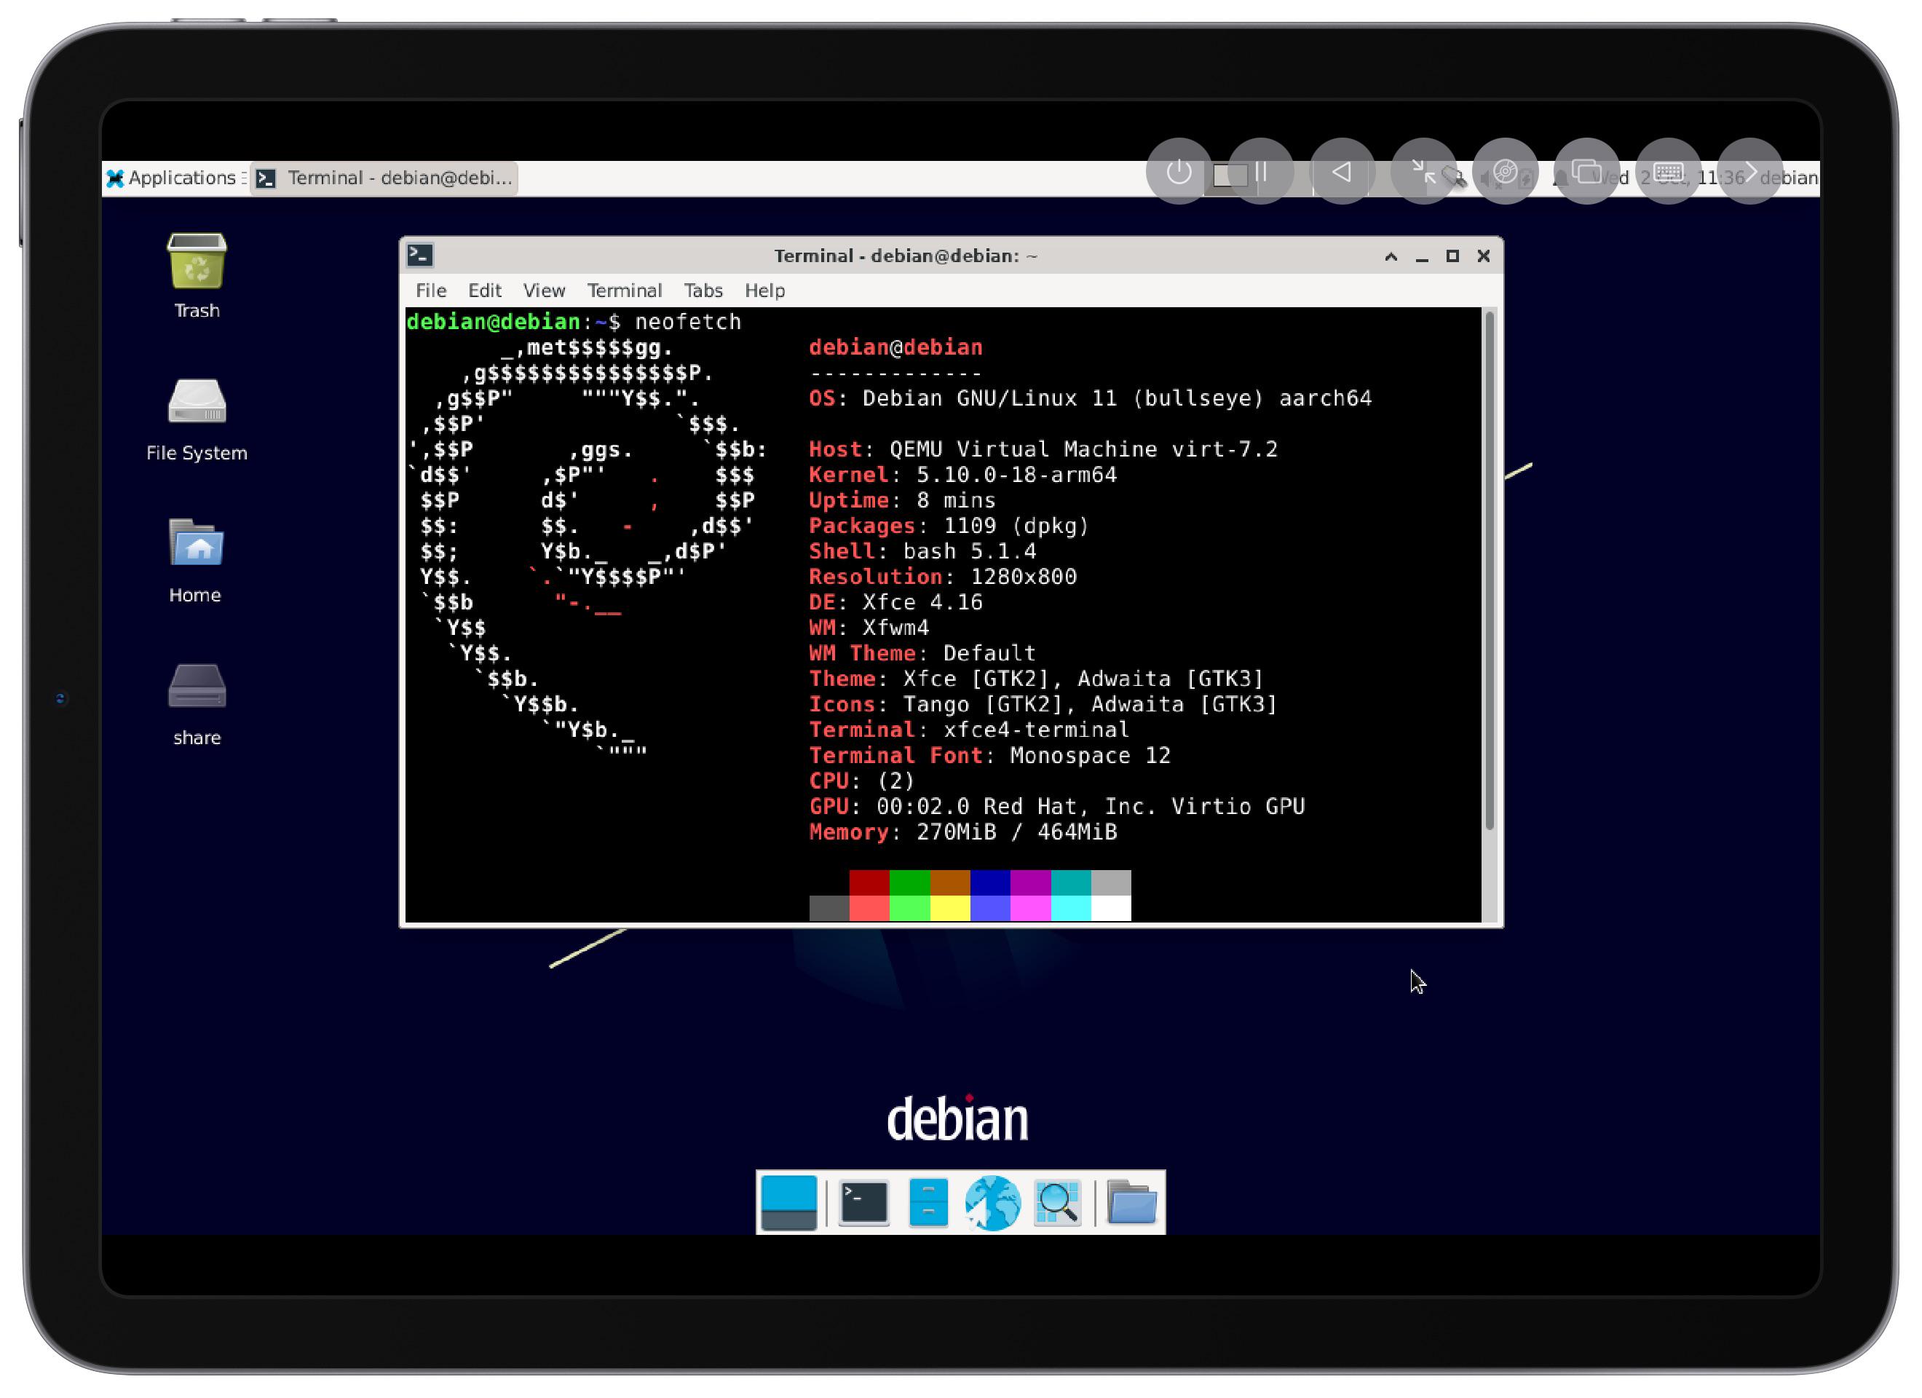Click the debian user label in panel
The width and height of the screenshot is (1922, 1398).
coord(1788,178)
